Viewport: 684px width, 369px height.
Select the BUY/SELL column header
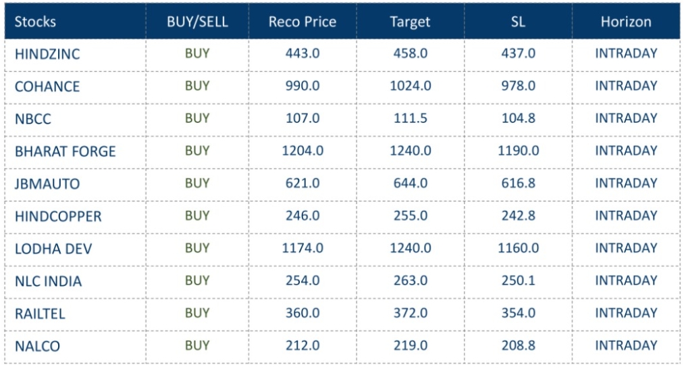tap(197, 22)
